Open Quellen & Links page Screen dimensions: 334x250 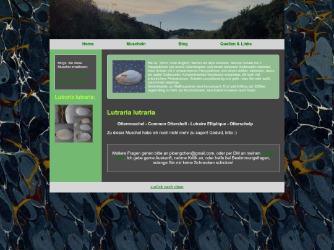[x=236, y=44]
